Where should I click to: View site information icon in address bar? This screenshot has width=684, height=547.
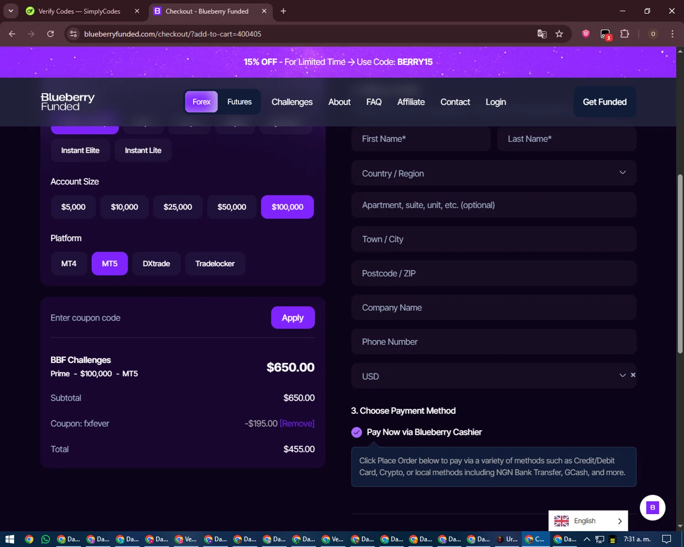click(x=73, y=34)
